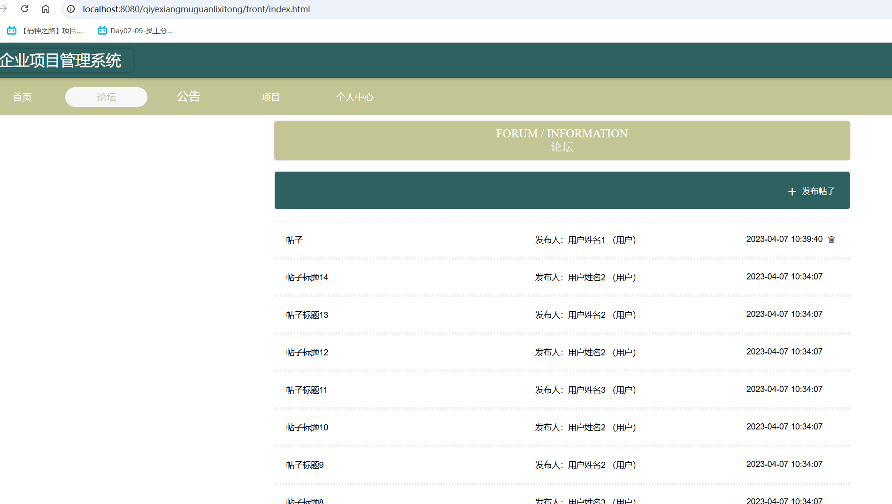Click the timestamp on 帖子标题10 row
The height and width of the screenshot is (504, 892).
click(784, 427)
